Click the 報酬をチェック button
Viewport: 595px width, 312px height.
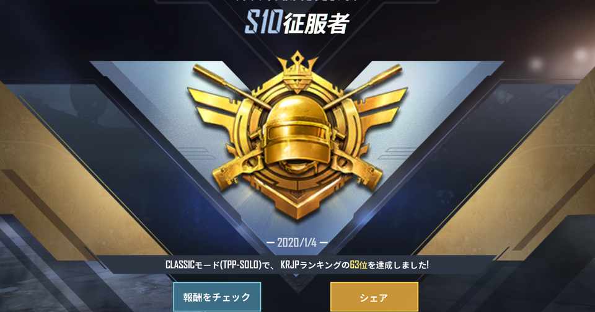click(x=217, y=297)
